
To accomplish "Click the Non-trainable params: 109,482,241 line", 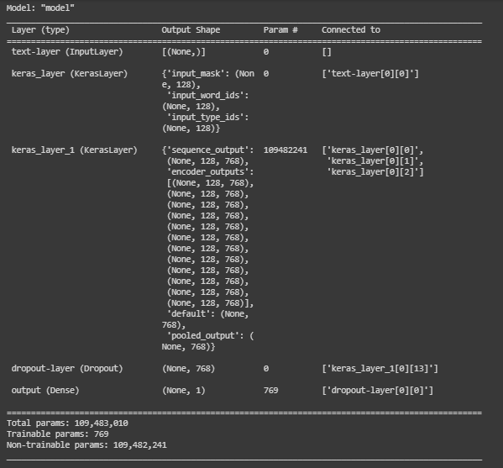I will 86,444.
